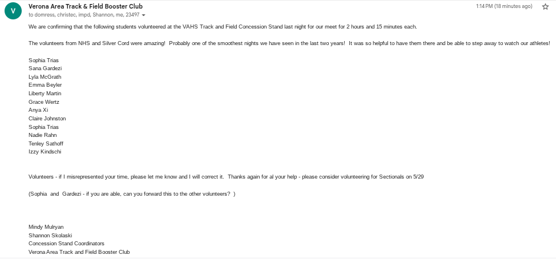This screenshot has height=259, width=556.
Task: Click the name Tenley Sathoff
Action: pyautogui.click(x=46, y=144)
